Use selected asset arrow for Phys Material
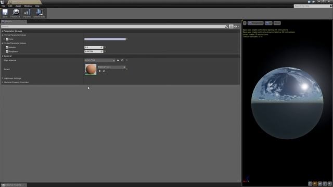The height and width of the screenshot is (187, 333). click(x=118, y=60)
